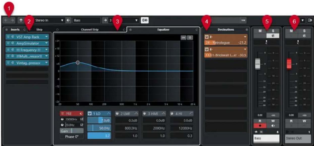Solo the Stereo Out channel
This screenshot has height=146, width=314.
tap(304, 31)
